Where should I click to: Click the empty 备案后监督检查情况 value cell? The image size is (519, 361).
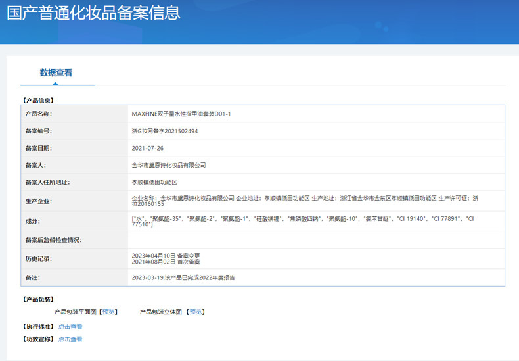[315, 240]
